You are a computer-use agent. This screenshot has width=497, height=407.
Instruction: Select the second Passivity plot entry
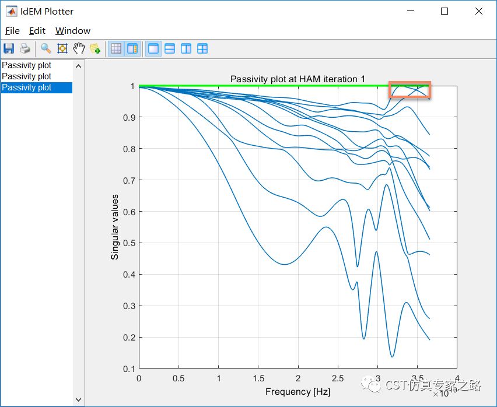37,76
